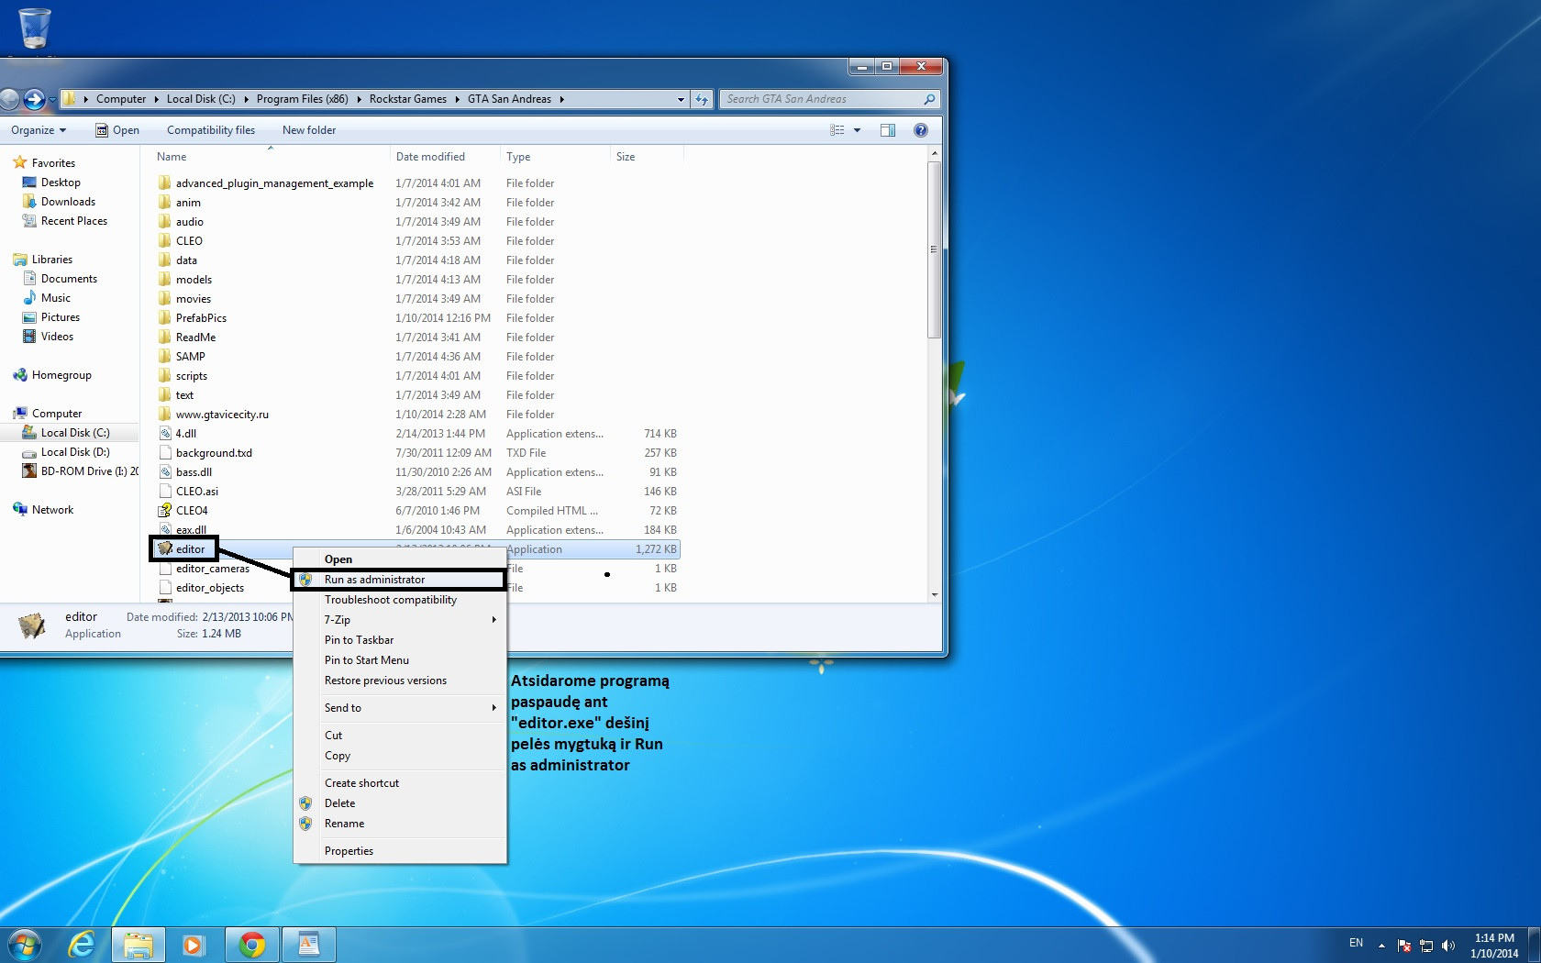This screenshot has width=1541, height=963.
Task: Open Windows Explorer taskbar icon
Action: [139, 944]
